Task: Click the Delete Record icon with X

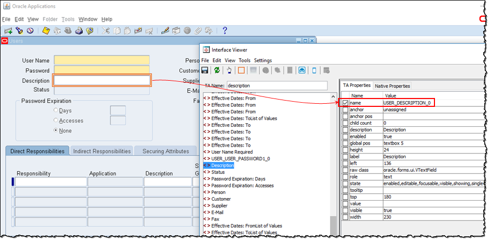Action: tap(149, 30)
